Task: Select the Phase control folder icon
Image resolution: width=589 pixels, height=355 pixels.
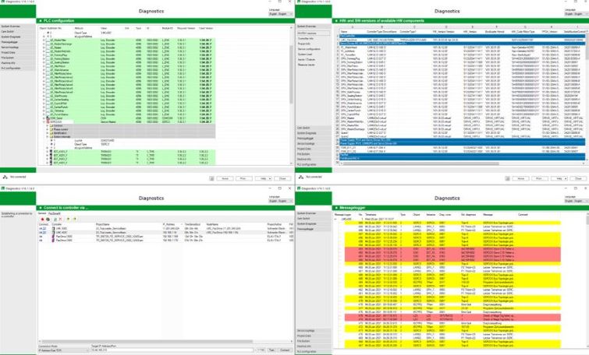Action: (51, 129)
